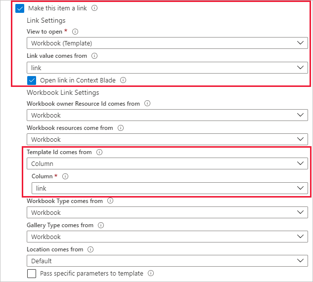Click info icon next to Column label

point(65,176)
